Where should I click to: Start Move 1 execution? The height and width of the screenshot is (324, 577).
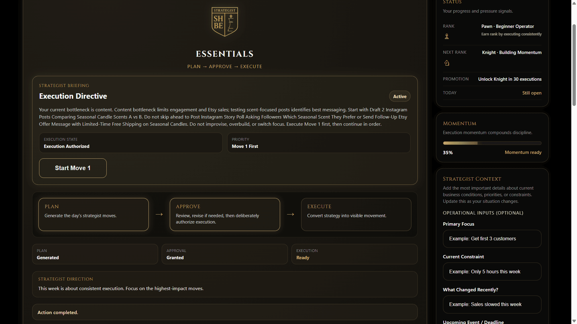[73, 168]
